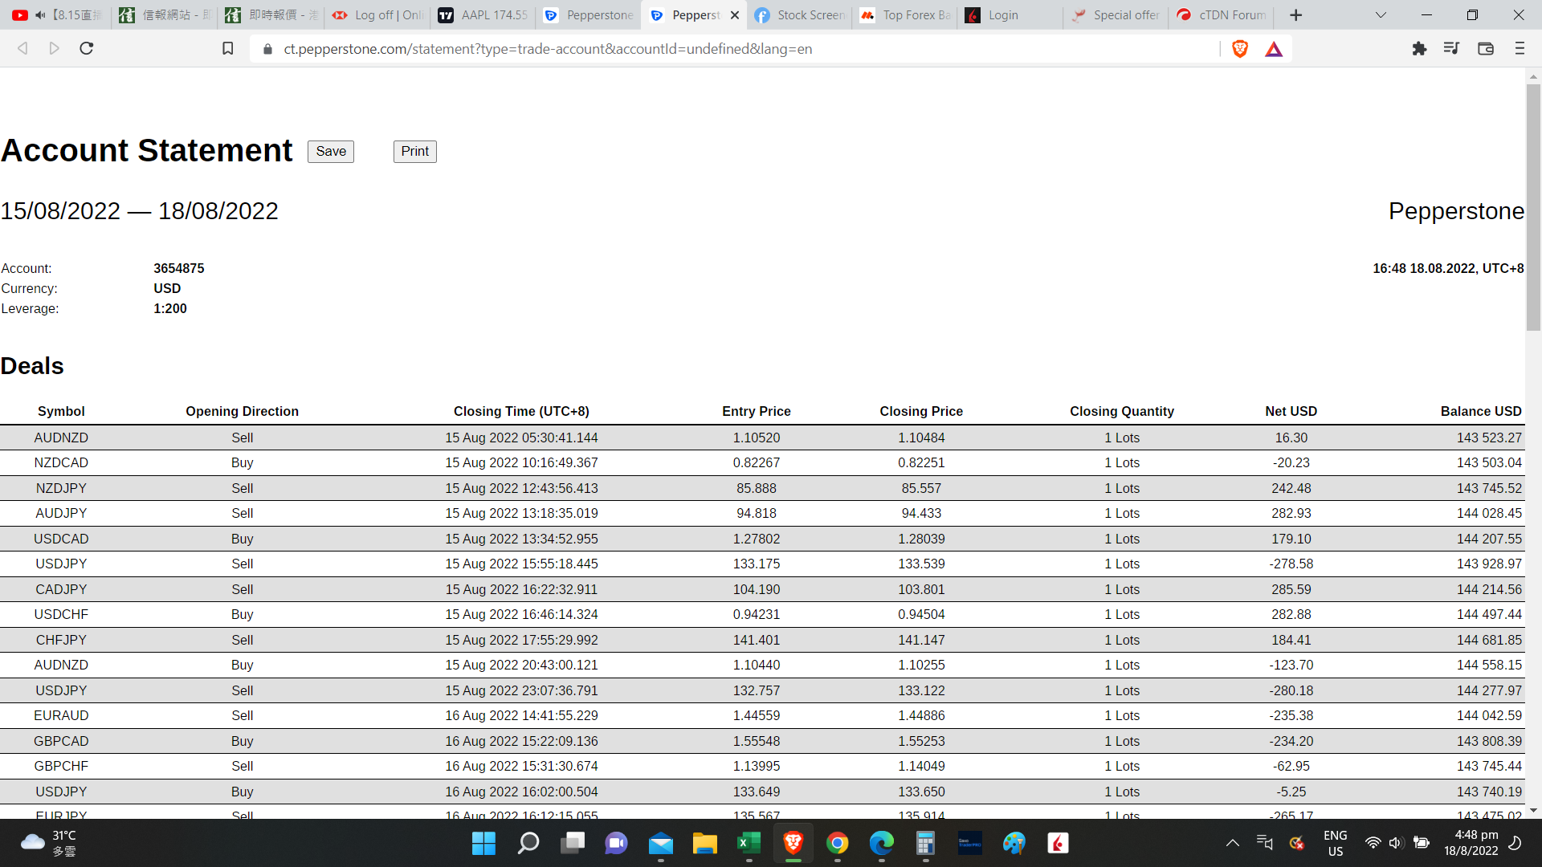Switch to the Login tab

pyautogui.click(x=1010, y=15)
